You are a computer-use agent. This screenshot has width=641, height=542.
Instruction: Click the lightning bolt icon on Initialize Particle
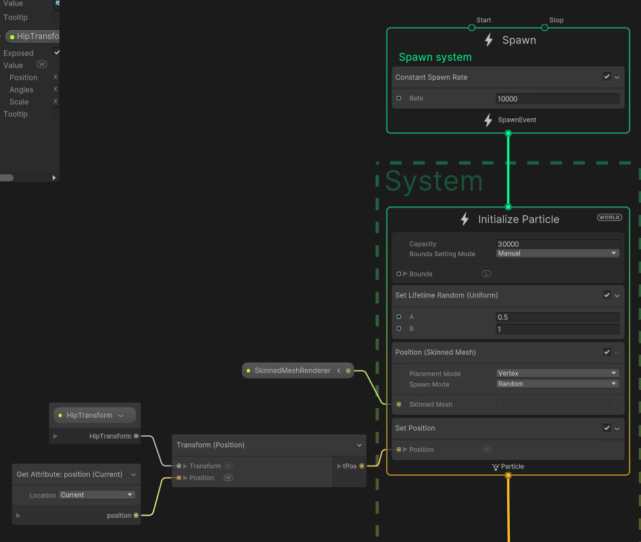465,219
